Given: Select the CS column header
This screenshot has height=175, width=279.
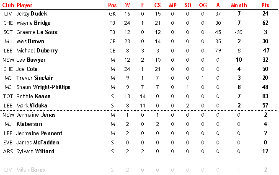Looking at the screenshot, I should tap(158, 5).
